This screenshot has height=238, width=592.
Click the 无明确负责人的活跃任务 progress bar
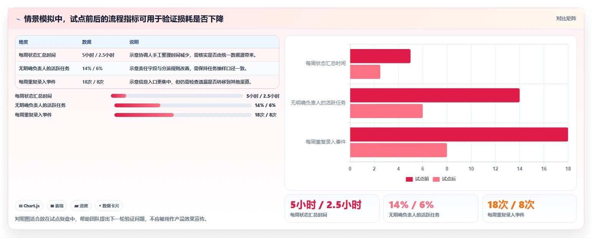[183, 105]
